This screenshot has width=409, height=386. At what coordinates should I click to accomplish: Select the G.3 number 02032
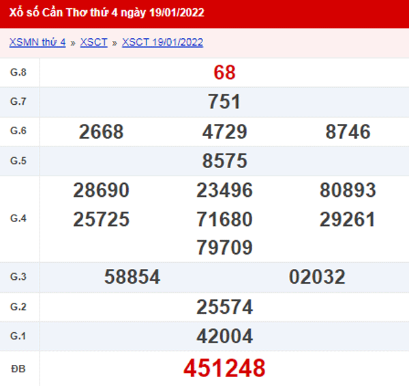click(317, 276)
